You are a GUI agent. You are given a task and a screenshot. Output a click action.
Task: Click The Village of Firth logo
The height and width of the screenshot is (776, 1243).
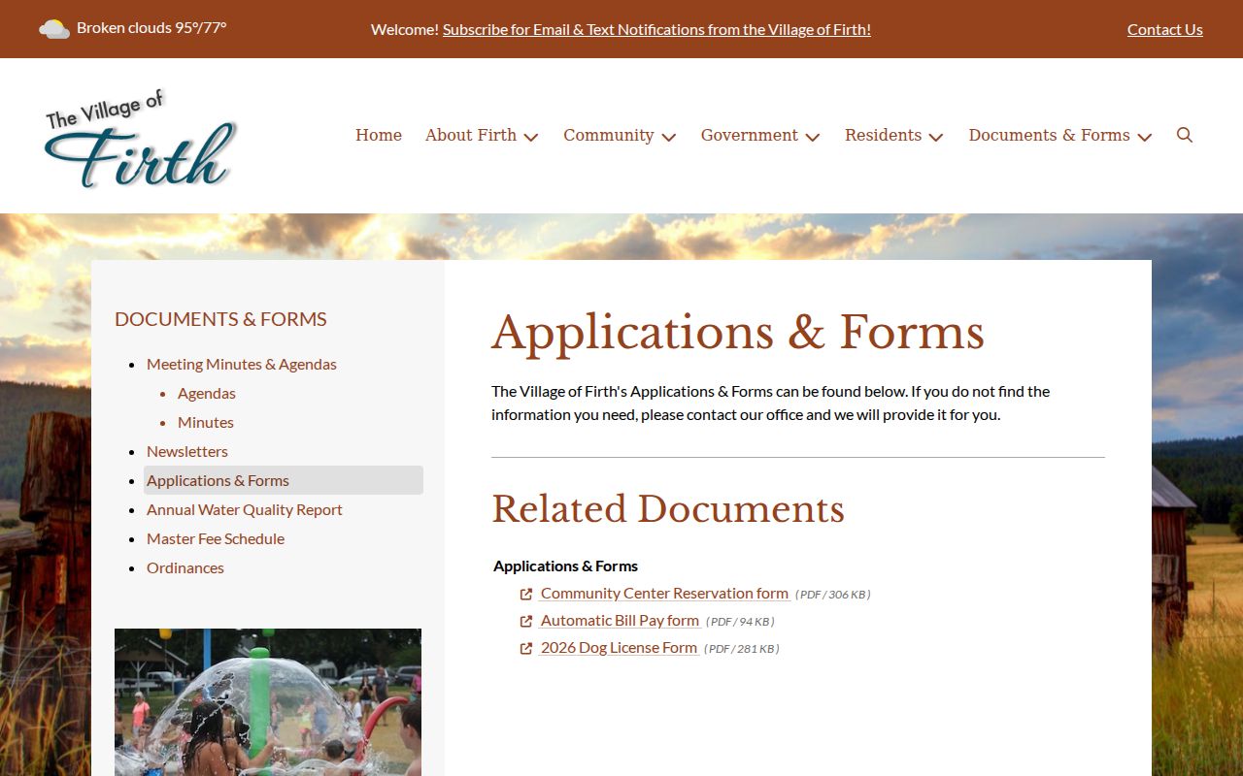click(141, 138)
